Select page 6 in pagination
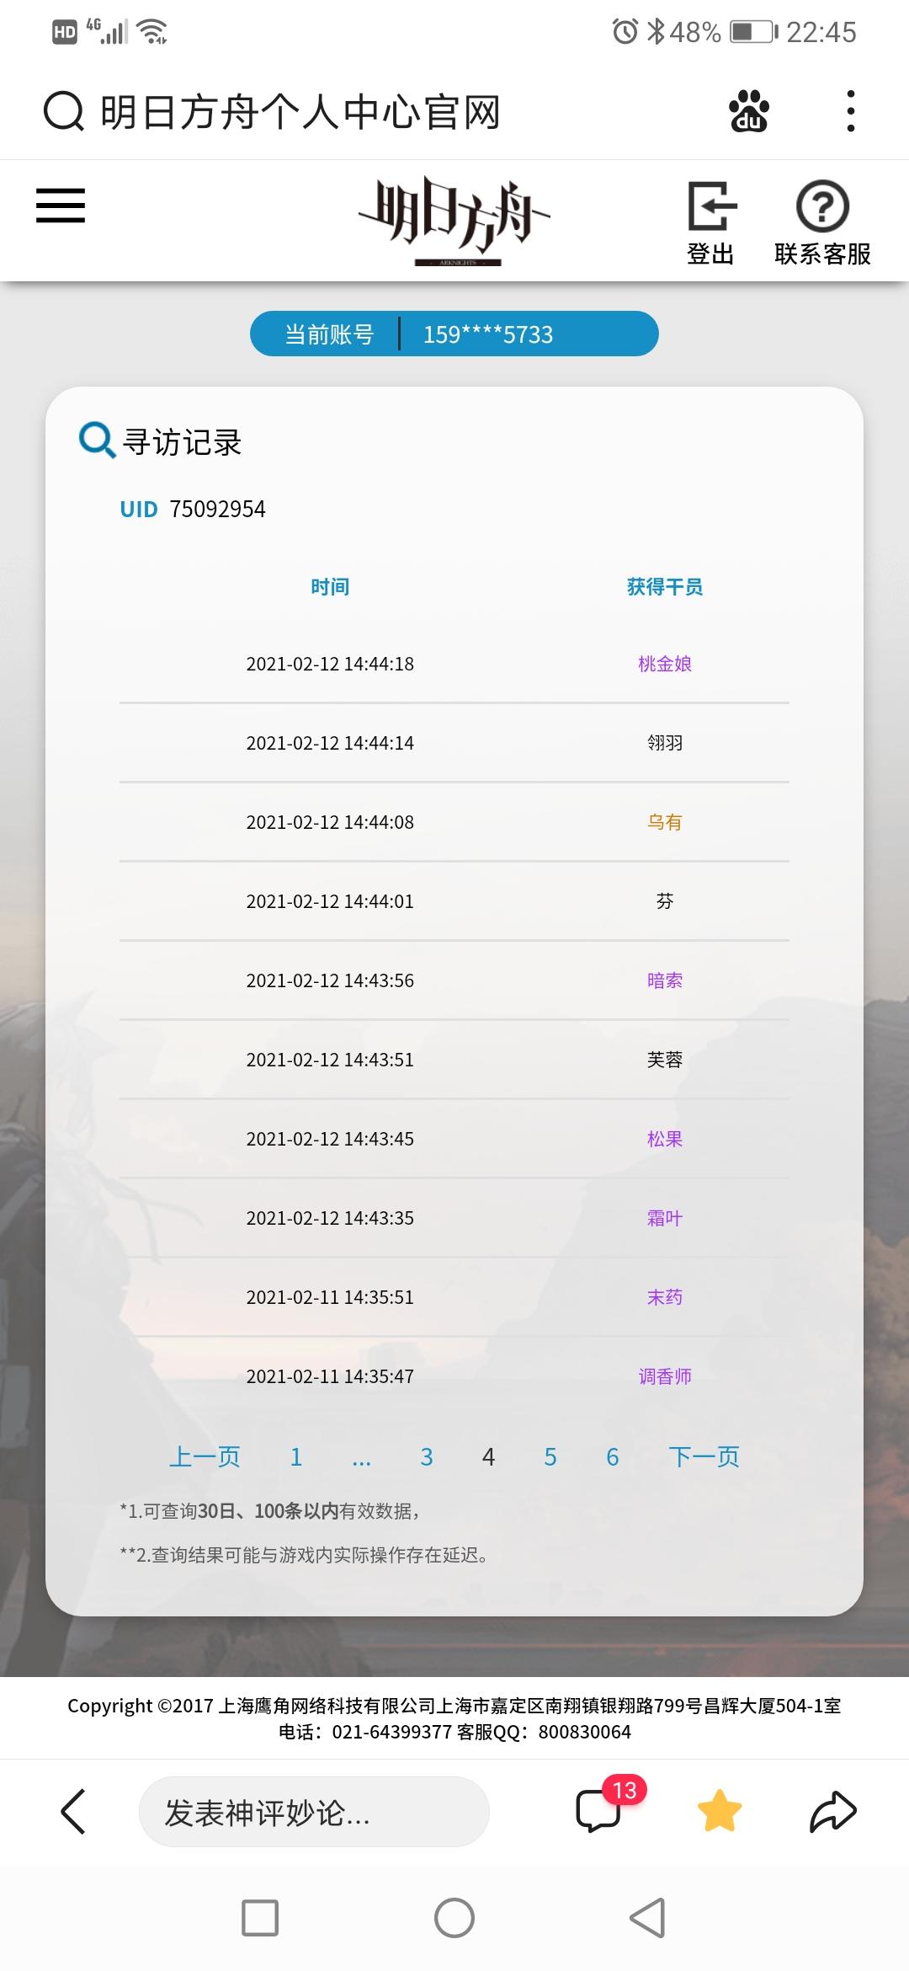The height and width of the screenshot is (1971, 909). (x=613, y=1456)
